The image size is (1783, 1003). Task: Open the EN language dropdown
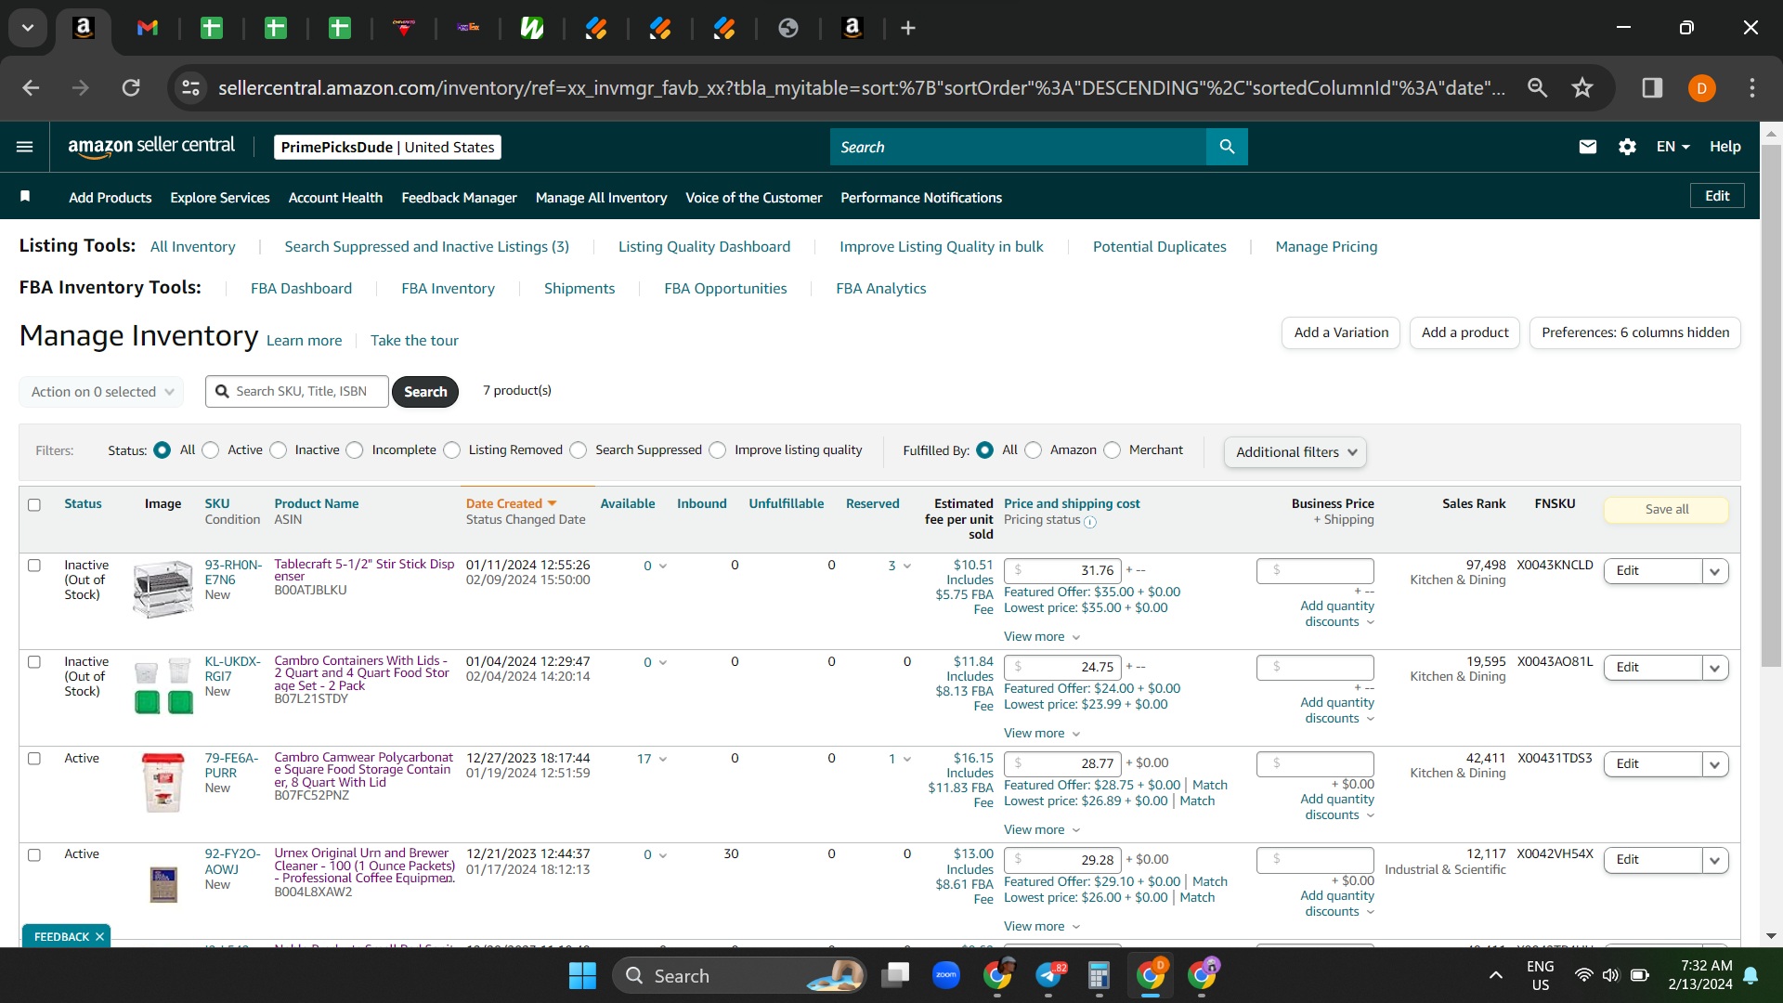point(1672,147)
